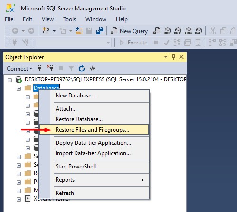Select the Databases tree item
Screen dimensions: 237x212
(47, 88)
